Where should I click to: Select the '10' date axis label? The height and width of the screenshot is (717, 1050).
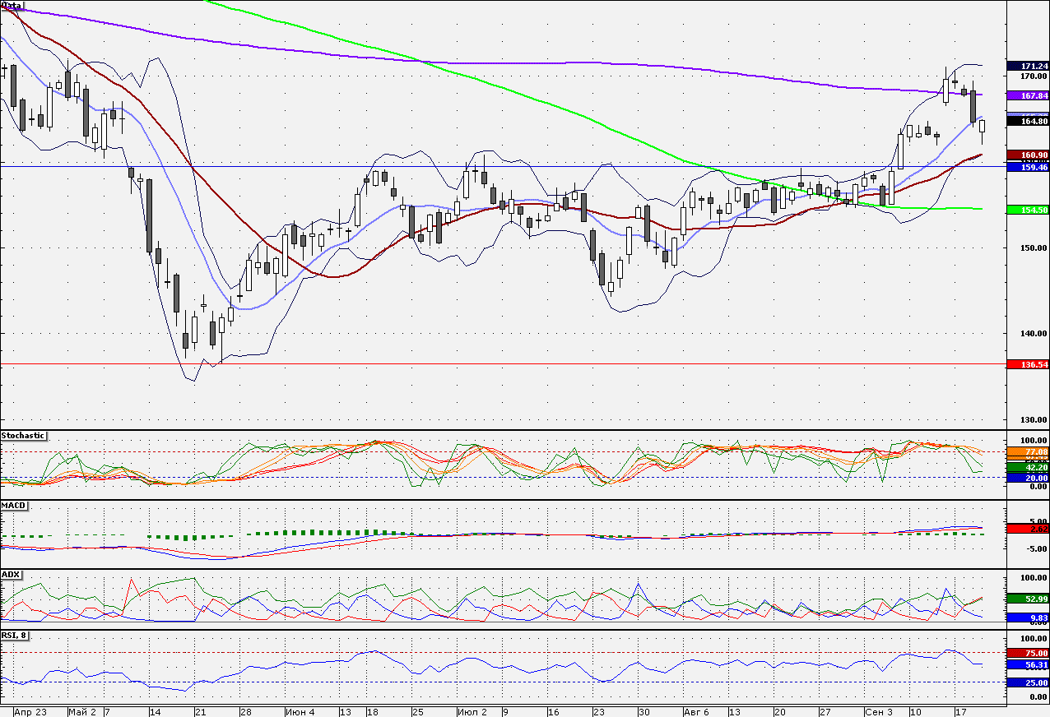[x=915, y=711]
